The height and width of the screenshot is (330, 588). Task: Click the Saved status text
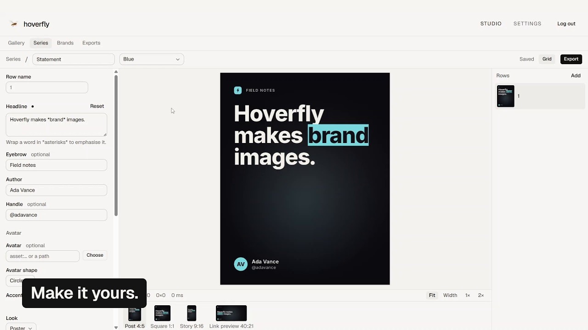coord(526,59)
